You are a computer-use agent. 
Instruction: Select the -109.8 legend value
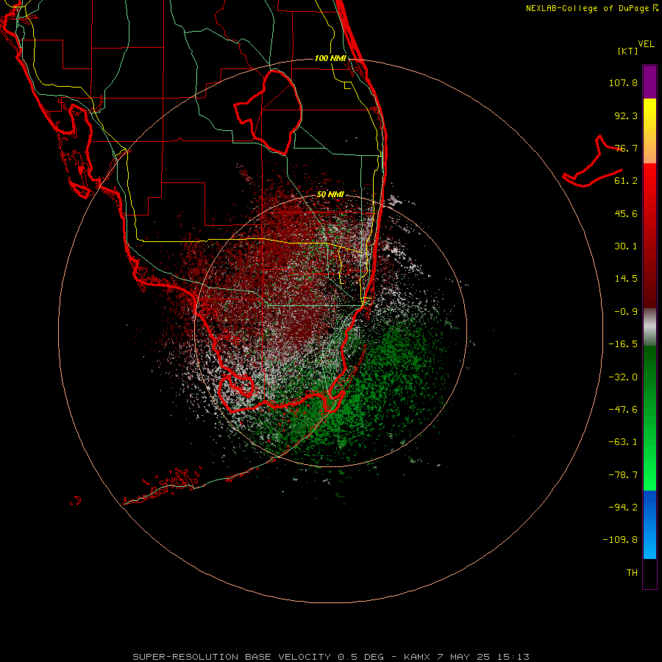tap(620, 540)
